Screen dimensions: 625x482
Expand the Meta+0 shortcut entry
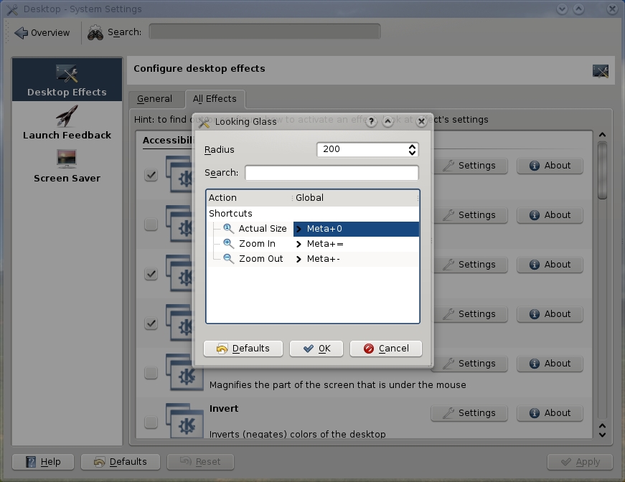pos(299,230)
